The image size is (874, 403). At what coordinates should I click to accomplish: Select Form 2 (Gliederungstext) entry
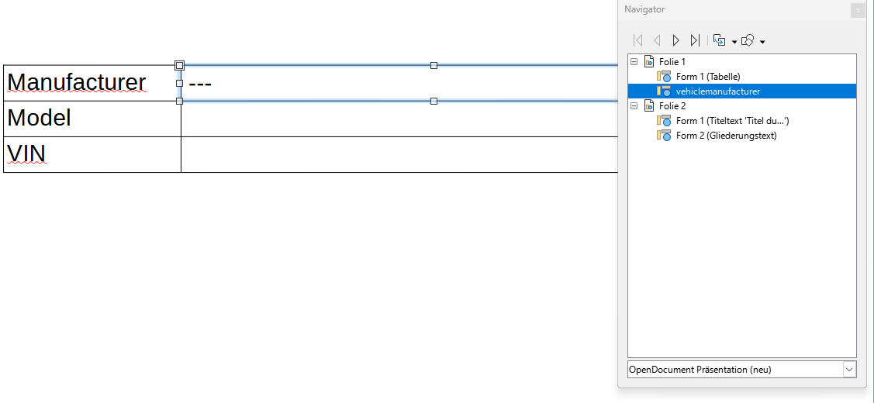coord(726,135)
